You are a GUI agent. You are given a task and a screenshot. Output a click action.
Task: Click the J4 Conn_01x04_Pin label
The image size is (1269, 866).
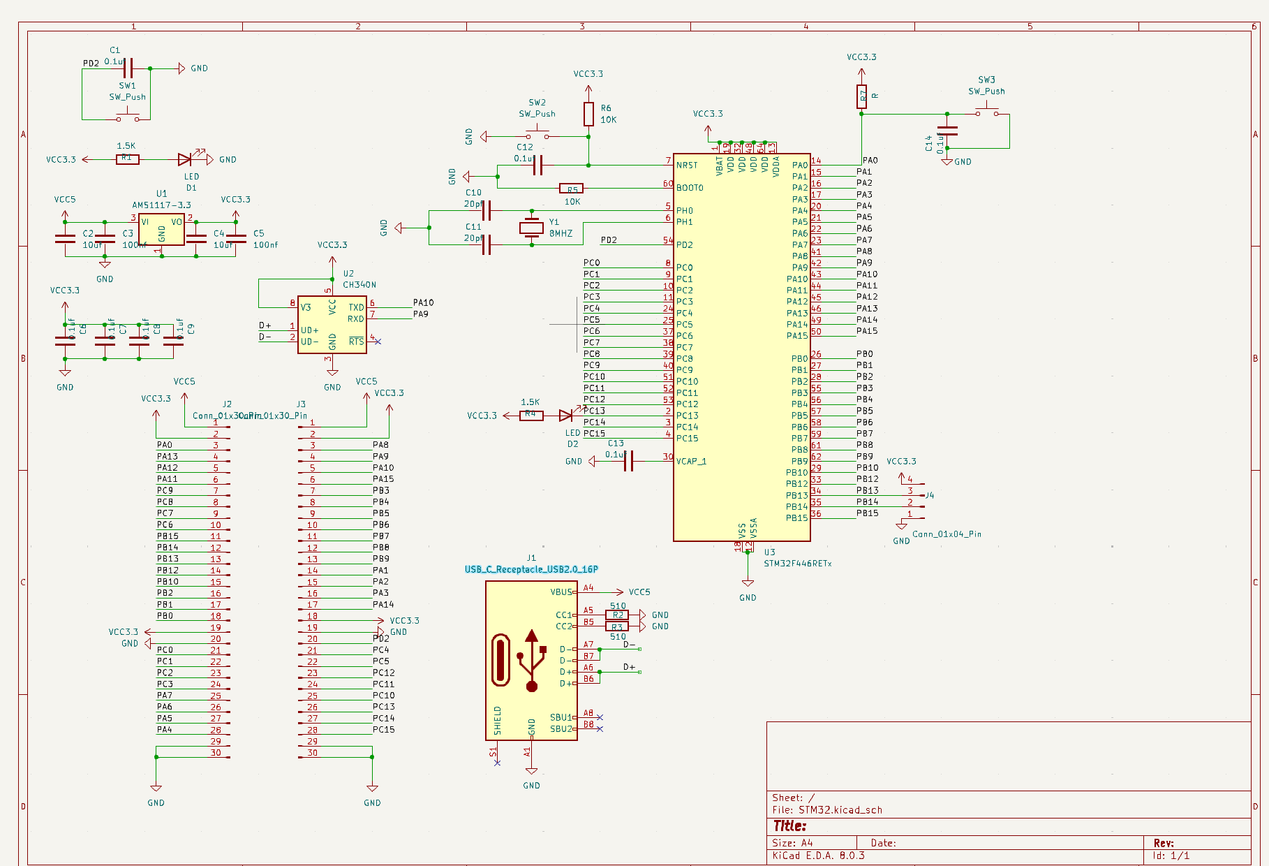[x=947, y=534]
